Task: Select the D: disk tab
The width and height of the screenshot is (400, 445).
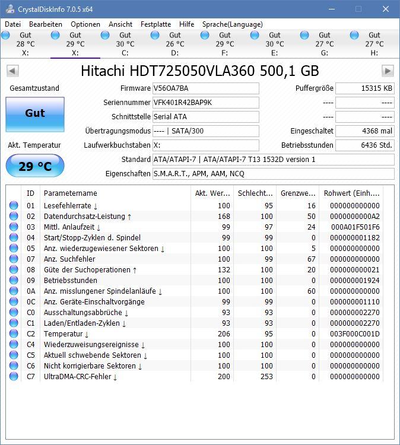Action: point(175,44)
